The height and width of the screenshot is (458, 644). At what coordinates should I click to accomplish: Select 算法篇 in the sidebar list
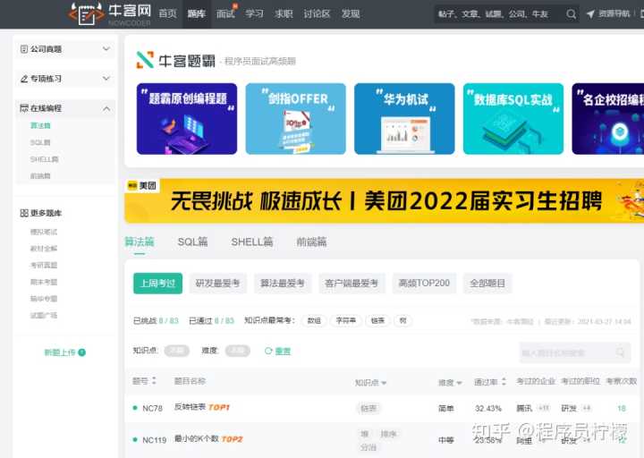[40, 125]
